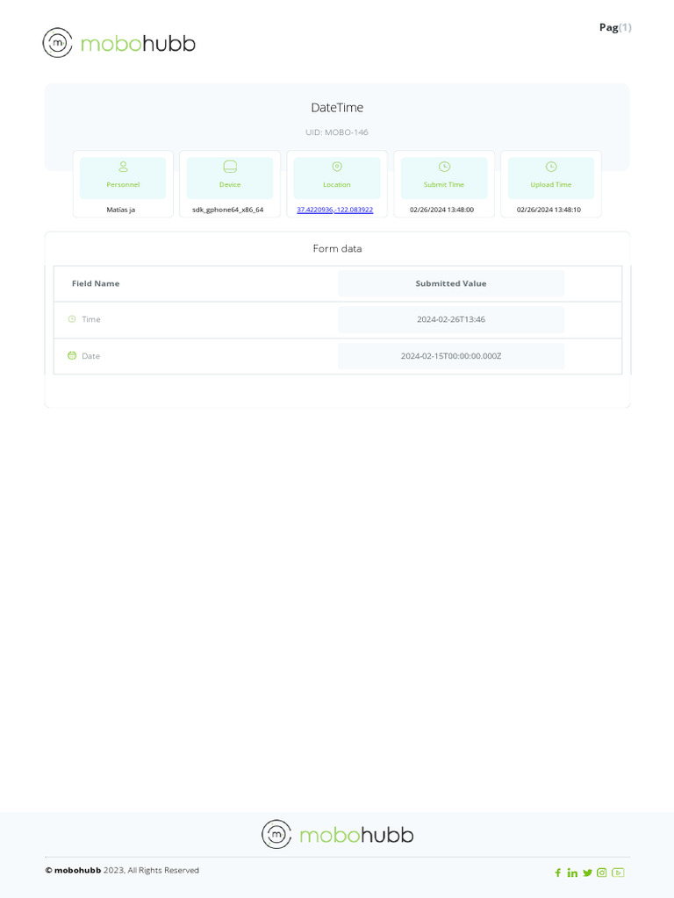The height and width of the screenshot is (898, 674).
Task: Click the Field Name column header
Action: [96, 283]
